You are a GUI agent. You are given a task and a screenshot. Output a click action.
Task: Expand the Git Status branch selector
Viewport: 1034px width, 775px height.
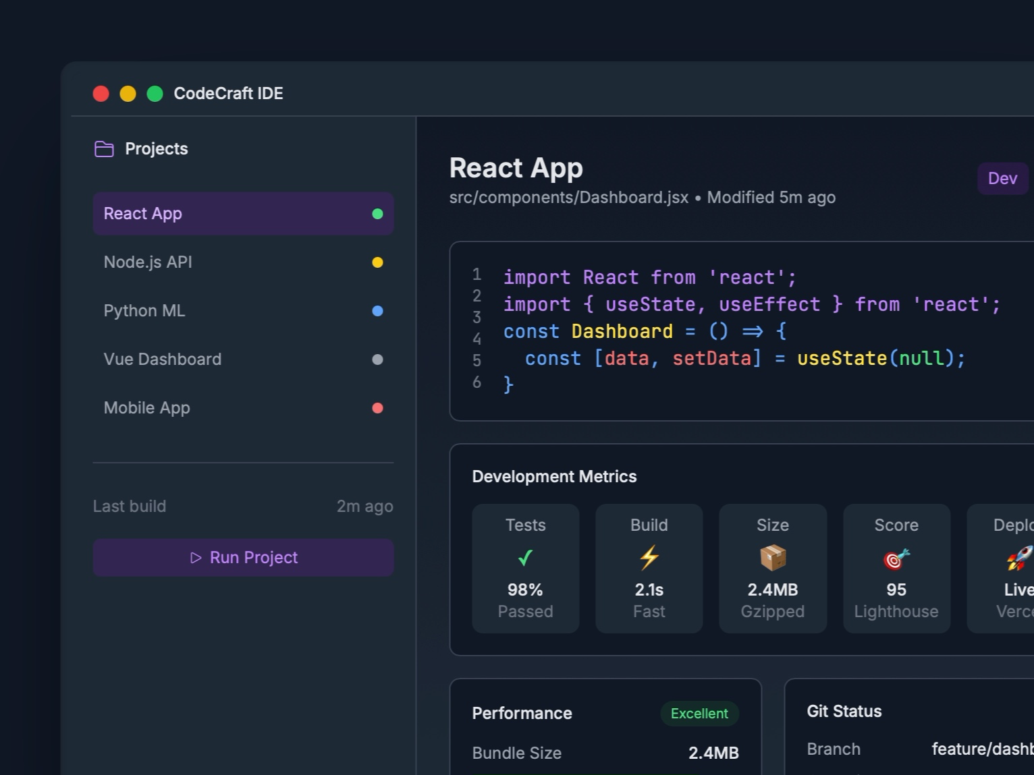[x=982, y=749]
